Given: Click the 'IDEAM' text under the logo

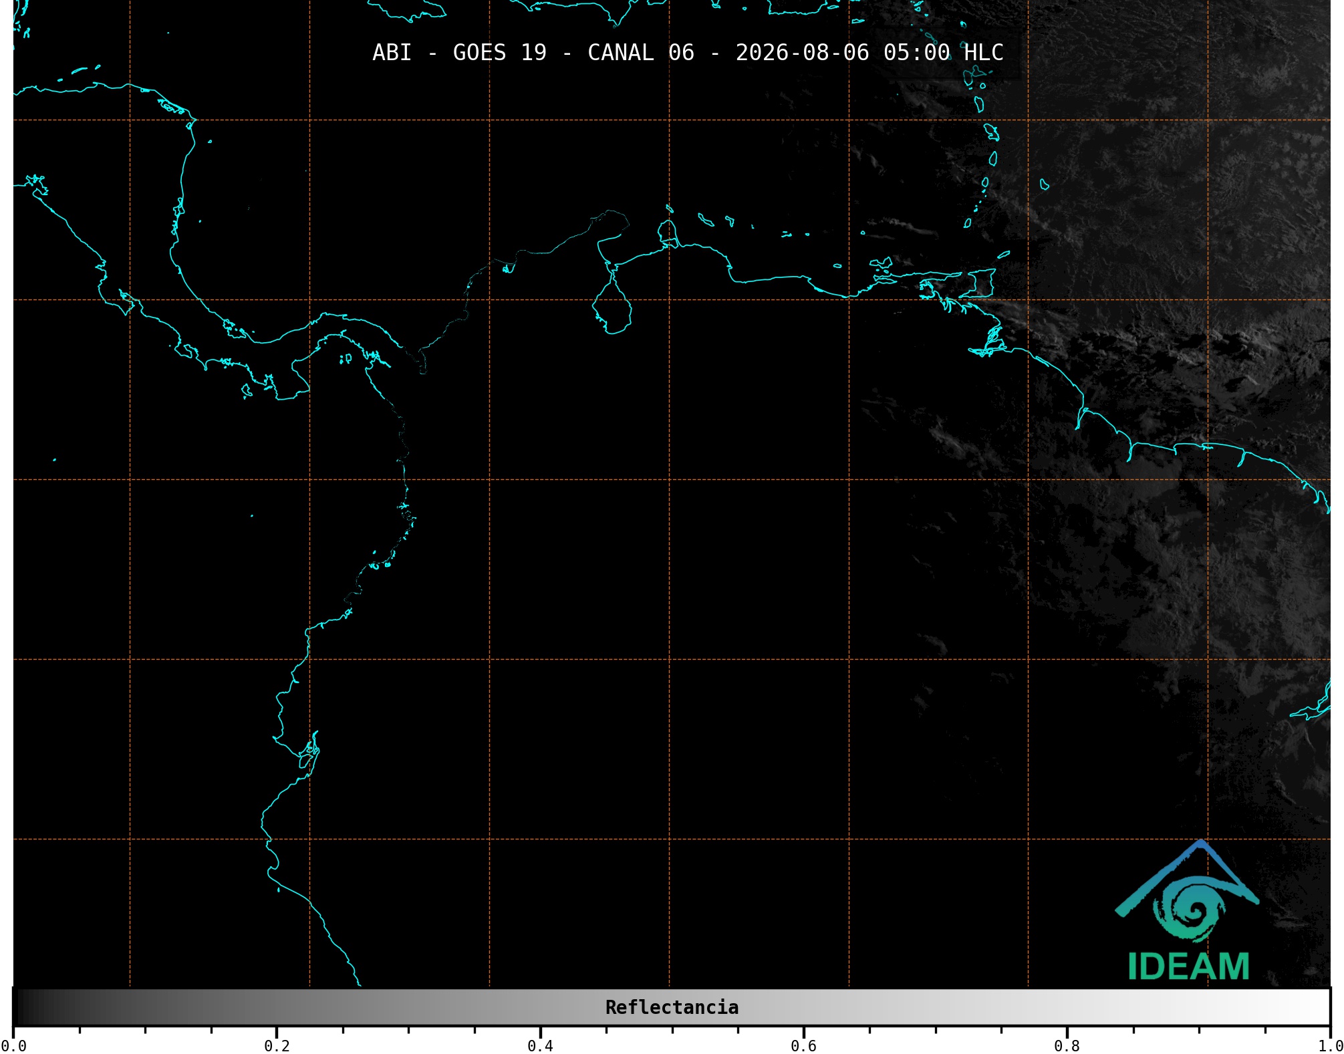Looking at the screenshot, I should coord(1188,966).
